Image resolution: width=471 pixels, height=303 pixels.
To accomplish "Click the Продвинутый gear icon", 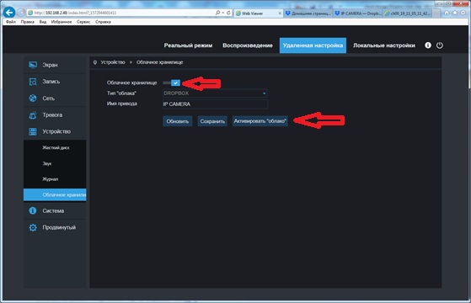I will [33, 227].
